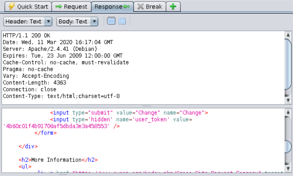The width and height of the screenshot is (293, 176).
Task: Click the body pane scroll down arrow
Action: tap(288, 168)
